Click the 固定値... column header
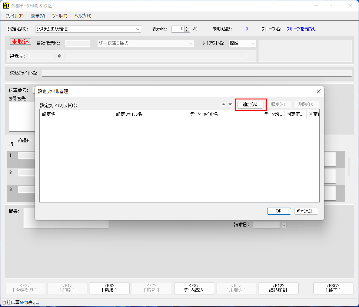 (295, 114)
